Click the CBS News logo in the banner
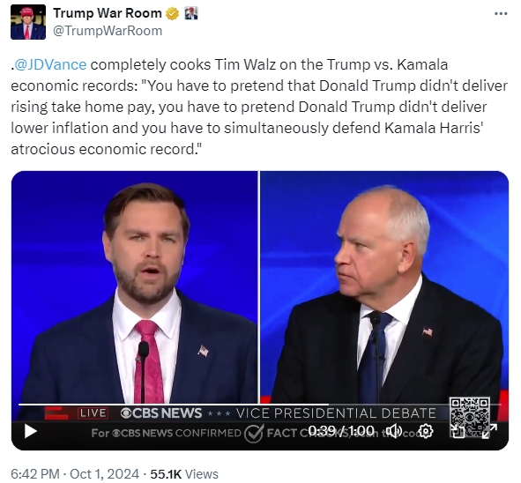521x483 pixels. click(x=161, y=413)
